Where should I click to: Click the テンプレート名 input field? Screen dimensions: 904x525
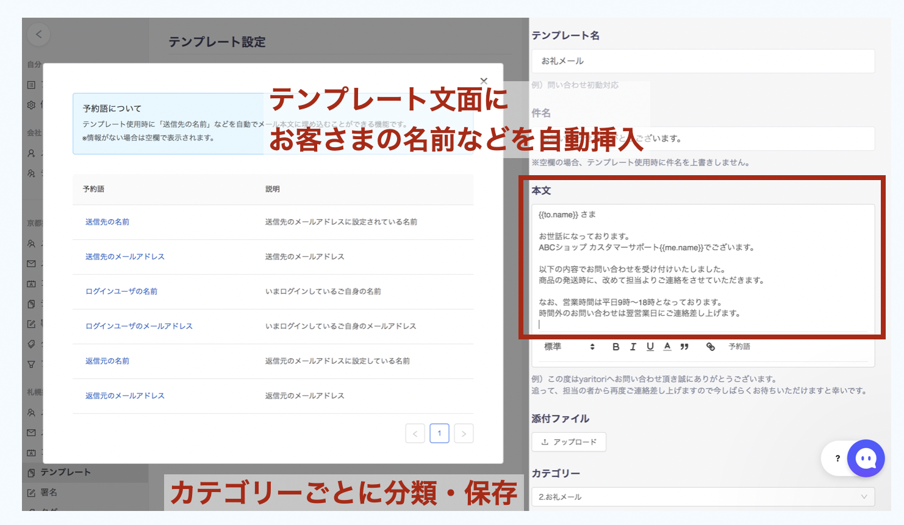click(x=703, y=61)
